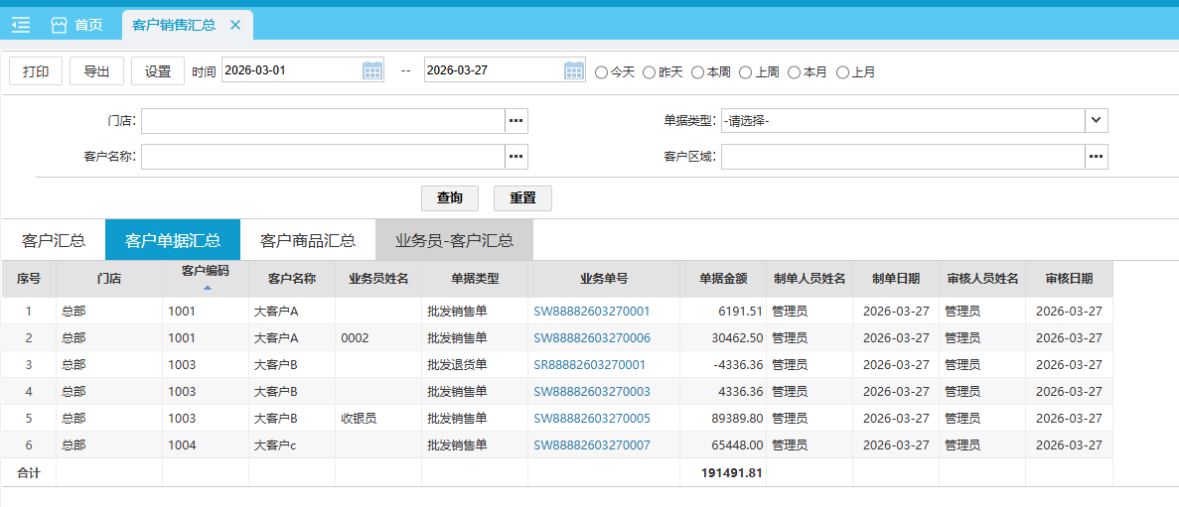Image resolution: width=1179 pixels, height=507 pixels.
Task: Select the 今天 radio button
Action: (602, 72)
